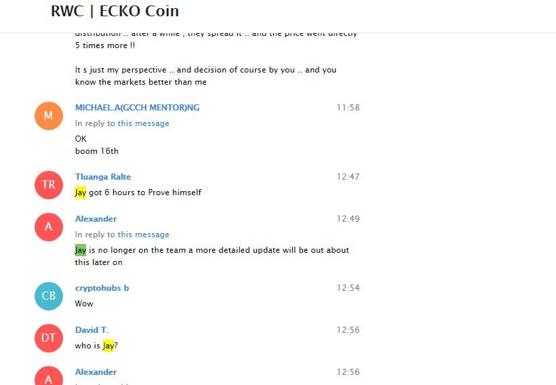Click the bottom Alexander A avatar
Image resolution: width=556 pixels, height=385 pixels.
click(x=49, y=376)
